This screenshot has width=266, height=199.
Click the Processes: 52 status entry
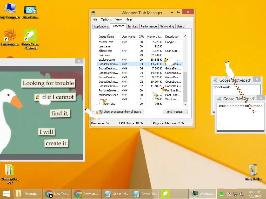[100, 123]
